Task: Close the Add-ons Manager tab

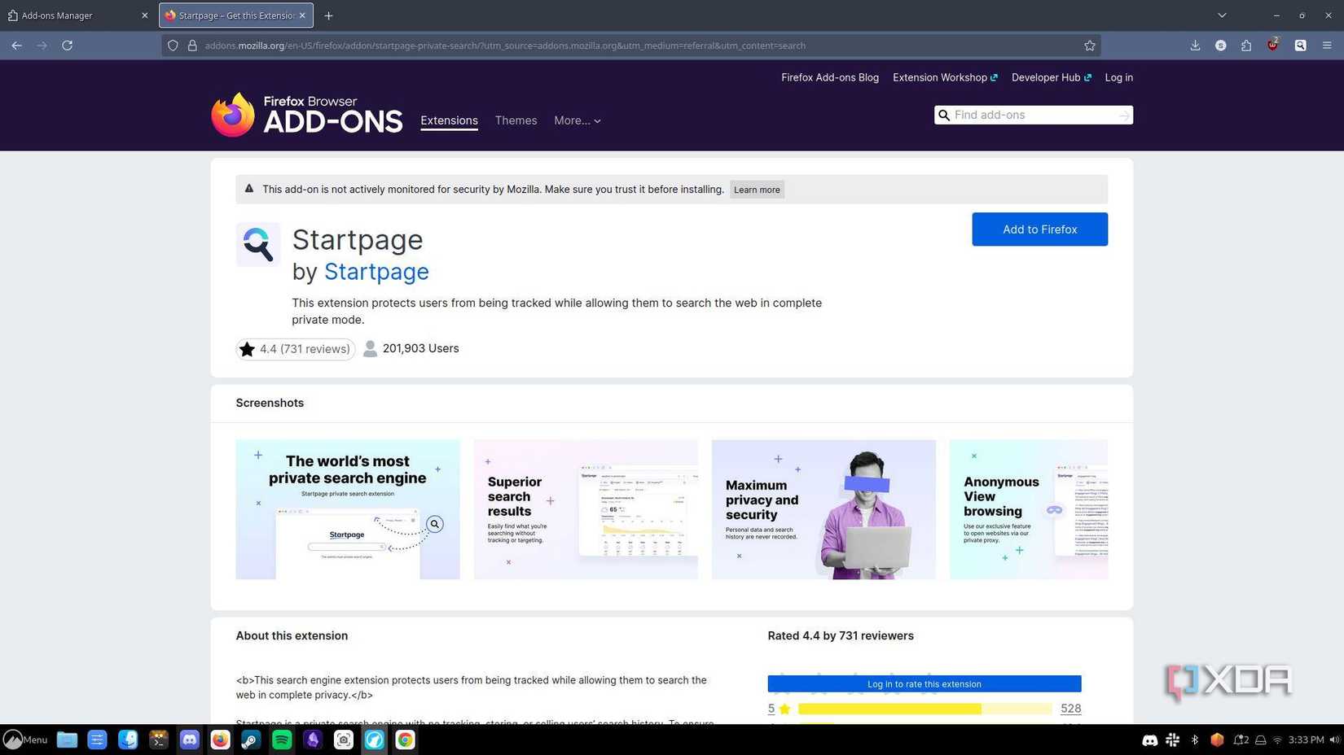Action: point(145,15)
